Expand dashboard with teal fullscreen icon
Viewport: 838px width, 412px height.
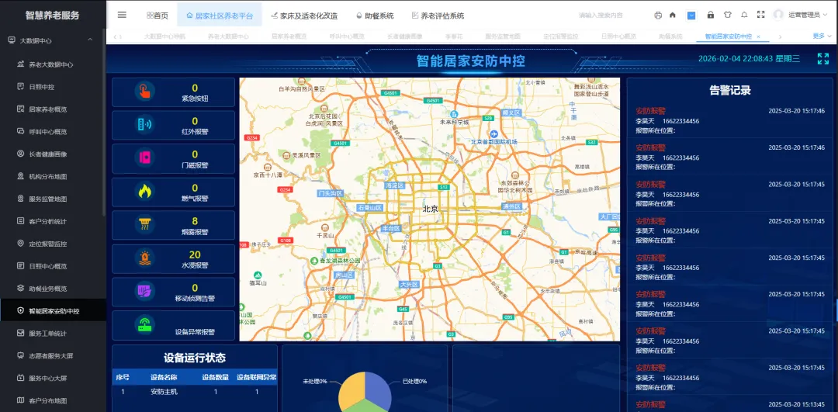click(x=823, y=59)
